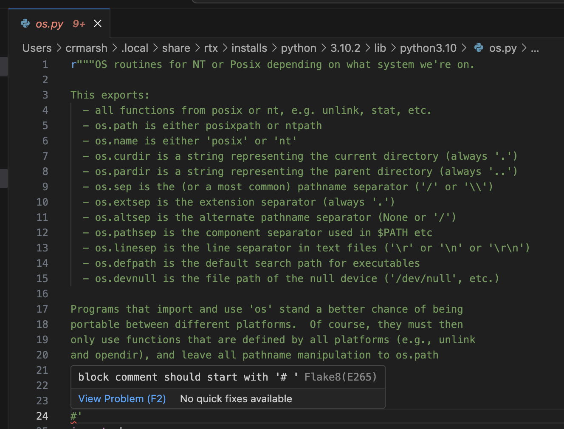Click the Python icon in the breadcrumb path
This screenshot has height=429, width=564.
click(479, 48)
